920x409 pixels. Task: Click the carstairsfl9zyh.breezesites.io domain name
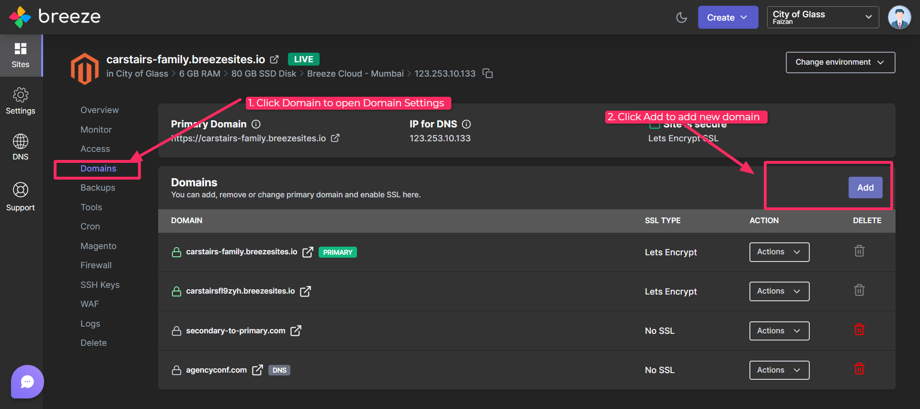[241, 291]
